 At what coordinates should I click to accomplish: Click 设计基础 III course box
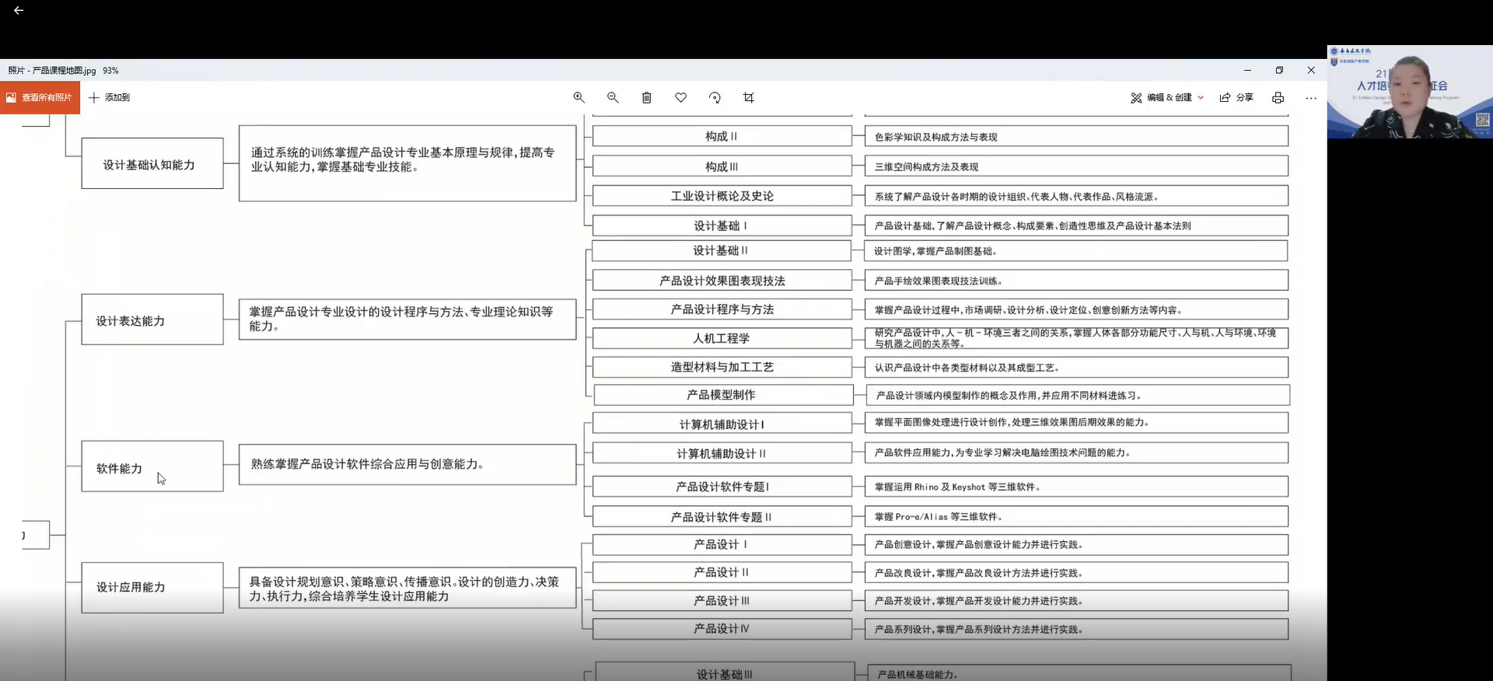coord(726,672)
